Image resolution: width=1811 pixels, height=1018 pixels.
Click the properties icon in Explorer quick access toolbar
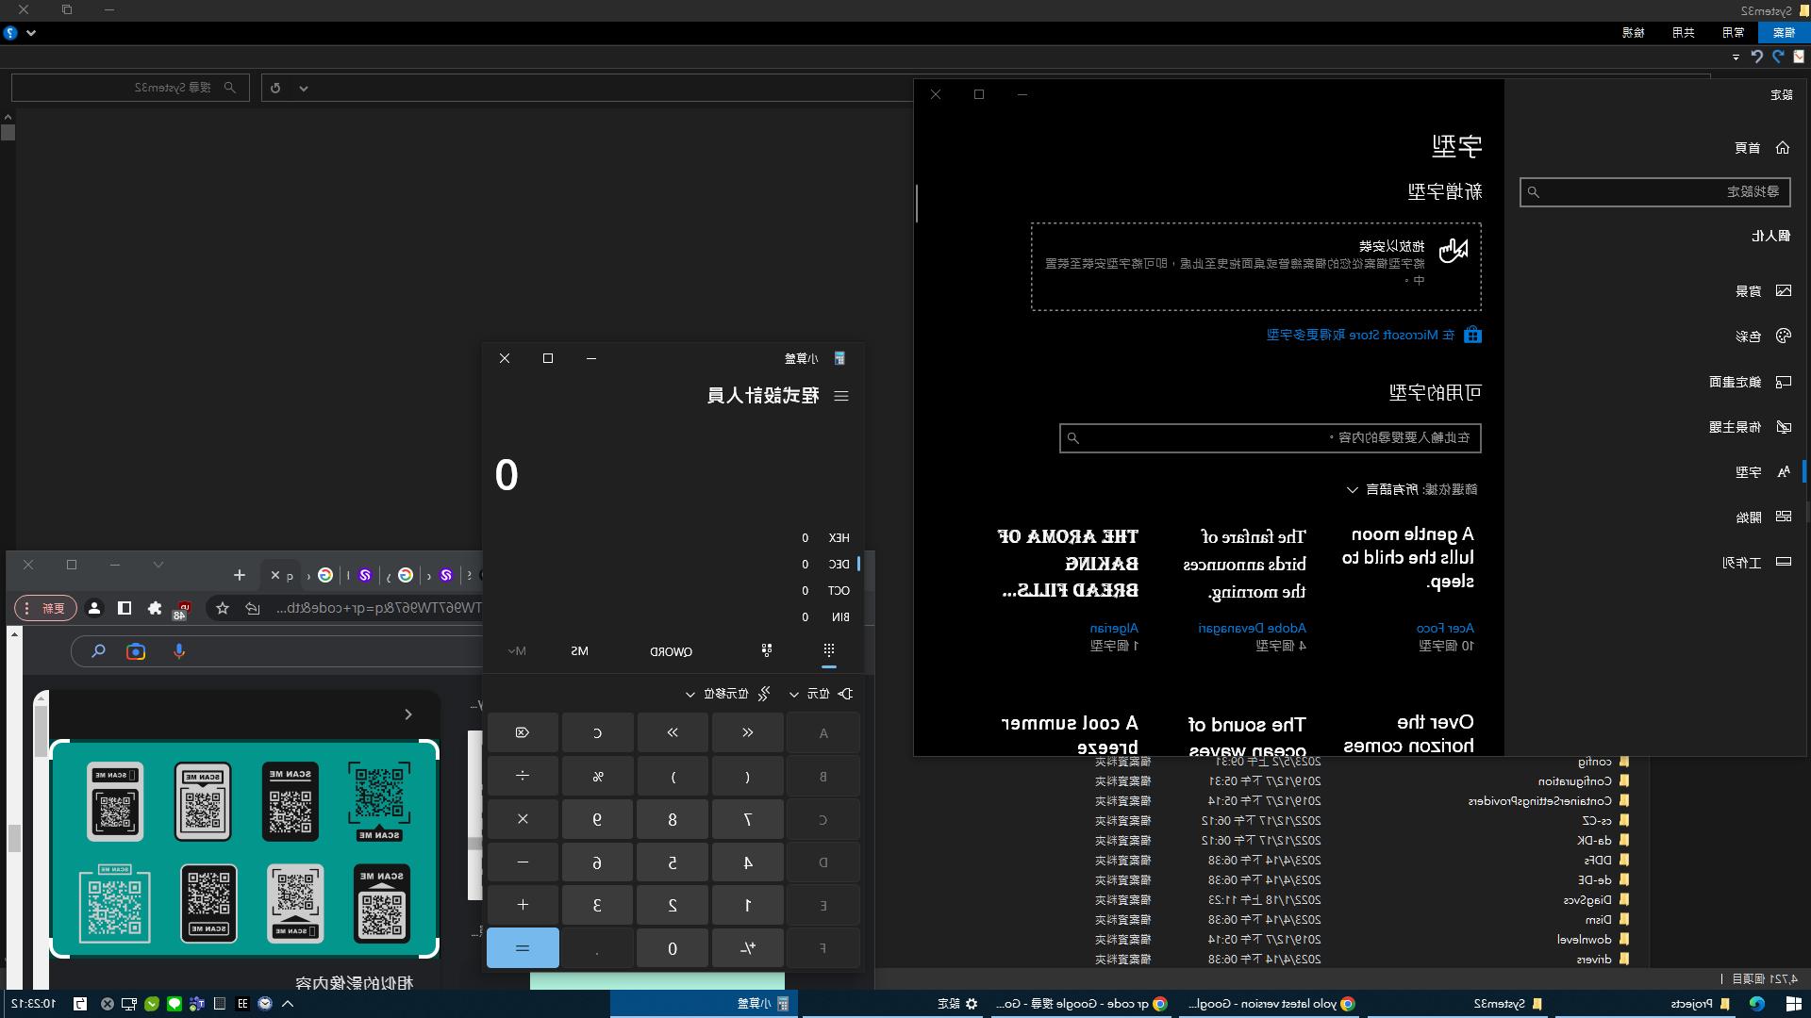pos(1800,57)
